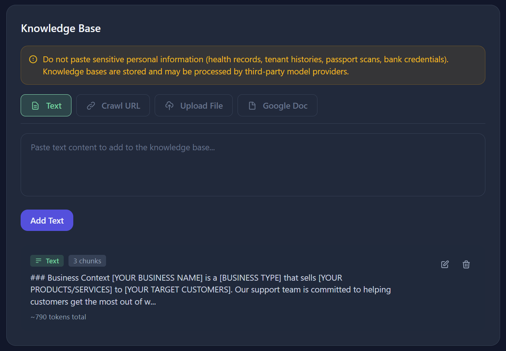Screen dimensions: 506x351
Task: Select the Business Context knowledge entry card
Action: click(x=253, y=289)
